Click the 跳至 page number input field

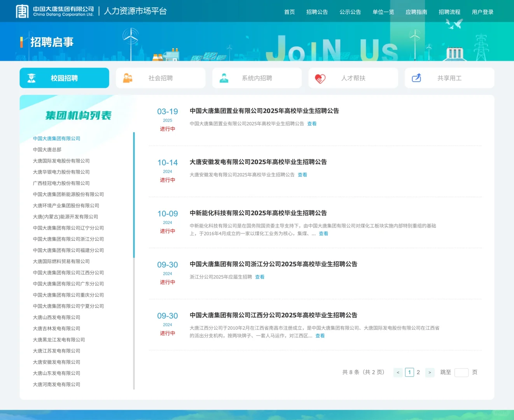click(462, 373)
